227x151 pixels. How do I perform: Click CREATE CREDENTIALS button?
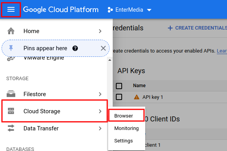coord(197,28)
